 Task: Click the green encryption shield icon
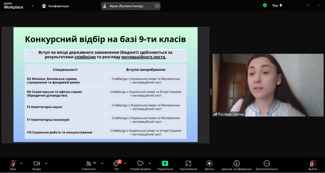tap(265, 5)
